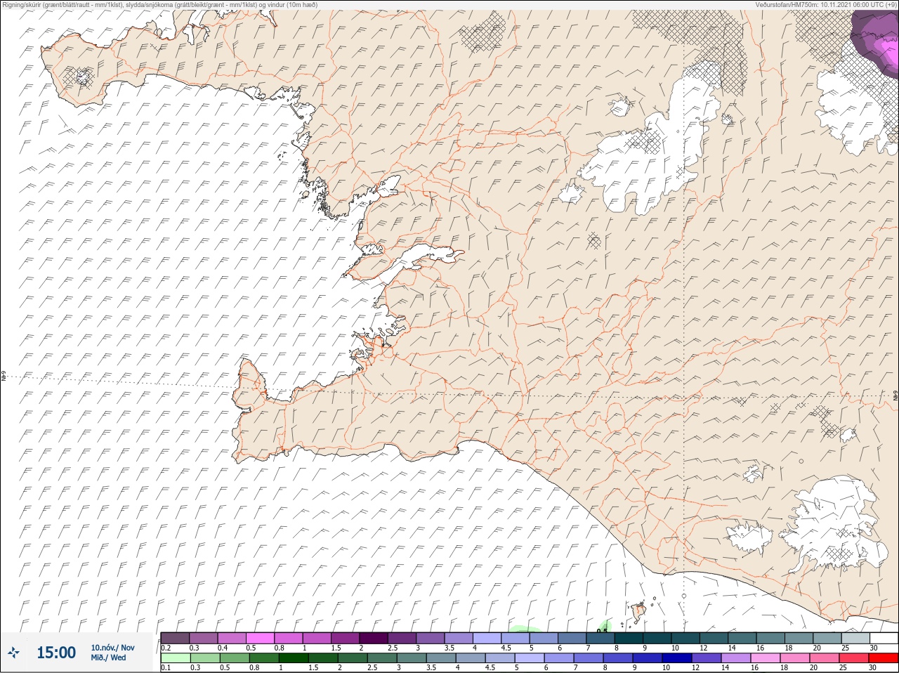
Task: Click the 'Rigning/skúrir' map title text
Action: pyautogui.click(x=160, y=5)
